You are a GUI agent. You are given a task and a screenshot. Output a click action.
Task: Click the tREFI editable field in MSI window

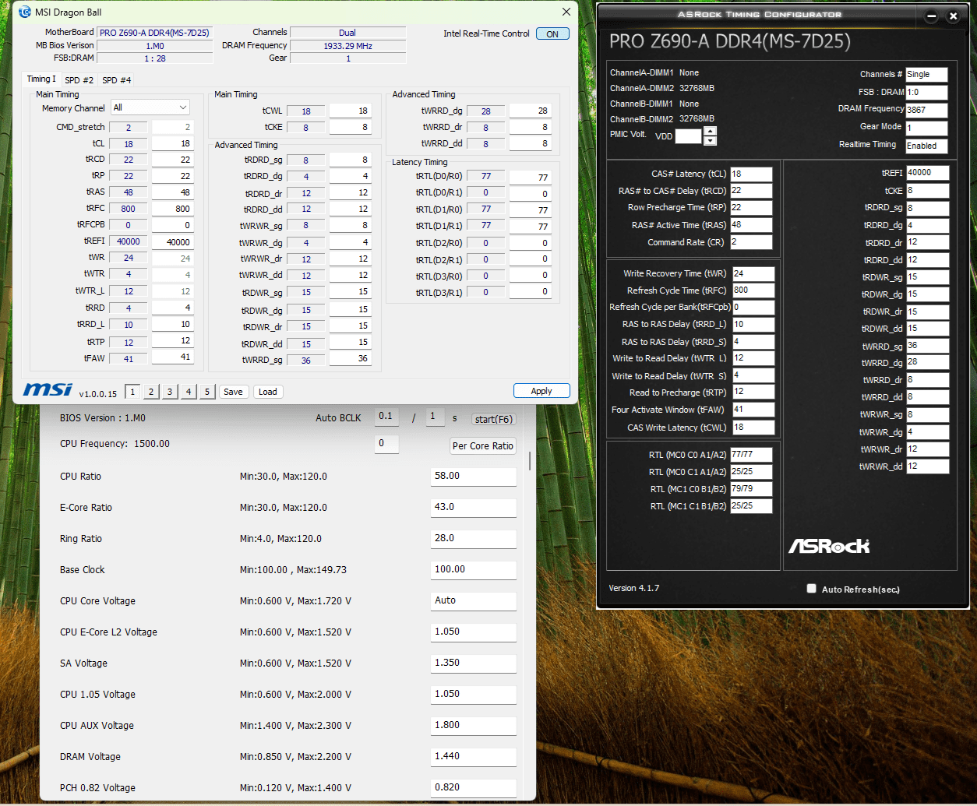click(x=173, y=241)
